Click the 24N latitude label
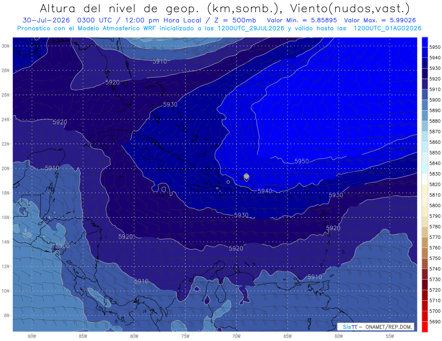Viewport: 442px width, 341px height. coord(6,119)
